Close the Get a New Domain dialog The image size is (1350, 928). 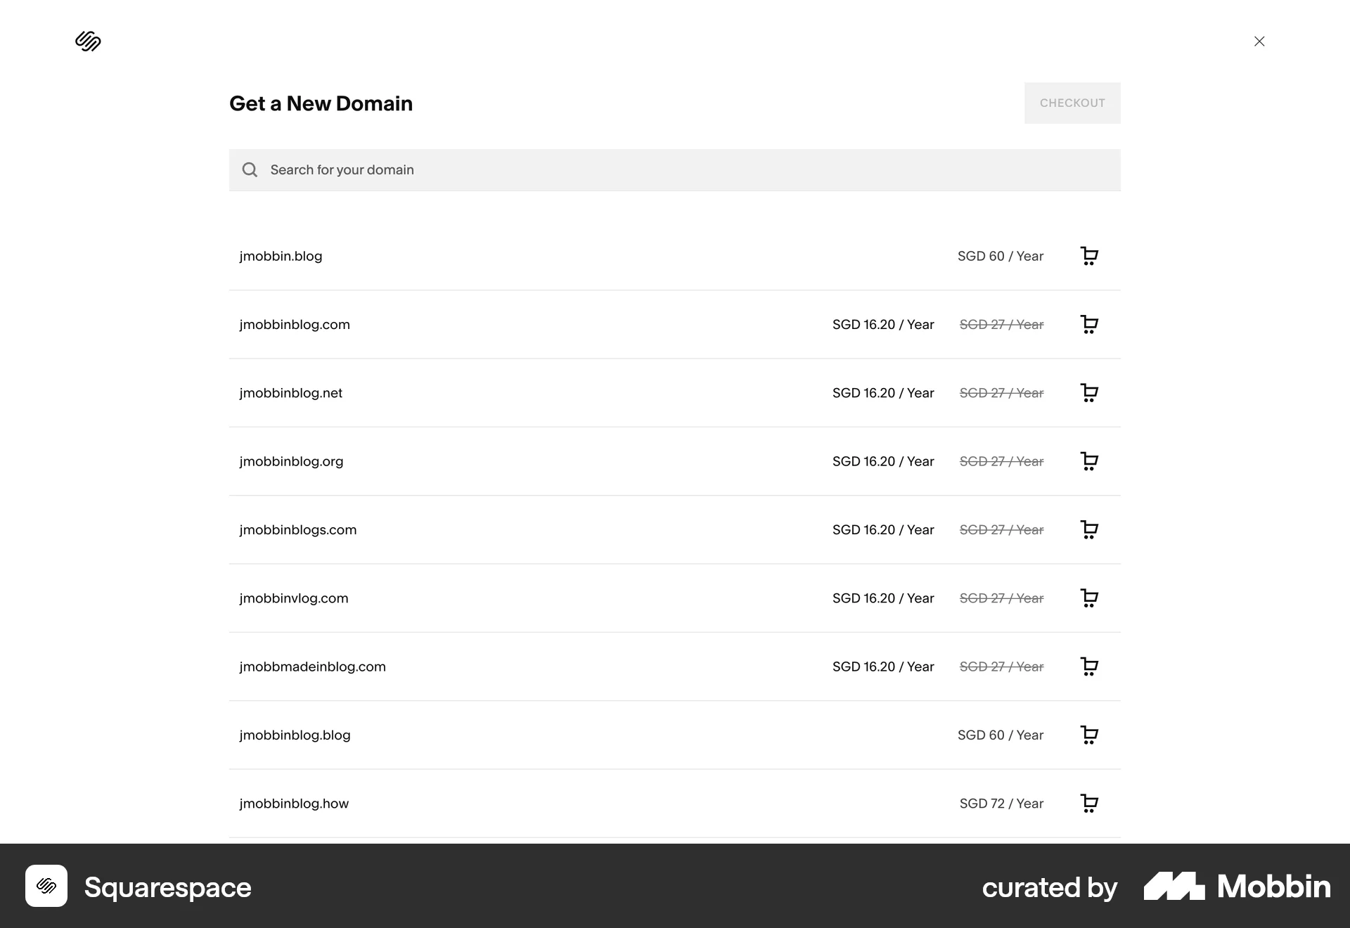click(1259, 41)
